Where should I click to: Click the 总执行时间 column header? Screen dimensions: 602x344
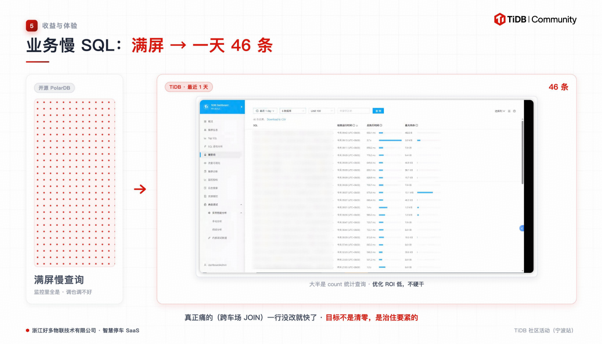[373, 125]
